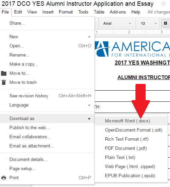Download as Web Page (.html, zipped)

(131, 167)
